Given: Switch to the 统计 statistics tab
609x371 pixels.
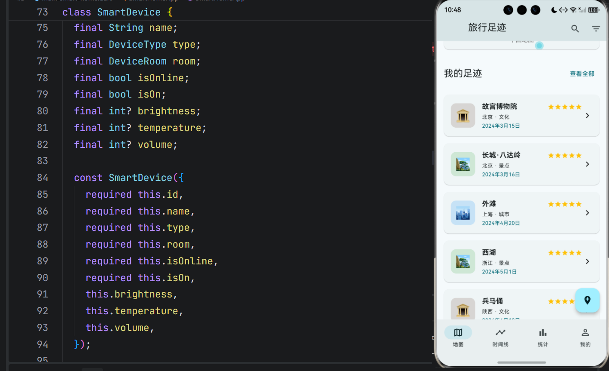Looking at the screenshot, I should coord(543,337).
